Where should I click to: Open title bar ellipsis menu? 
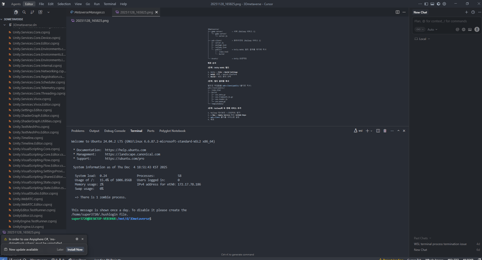click(420, 4)
